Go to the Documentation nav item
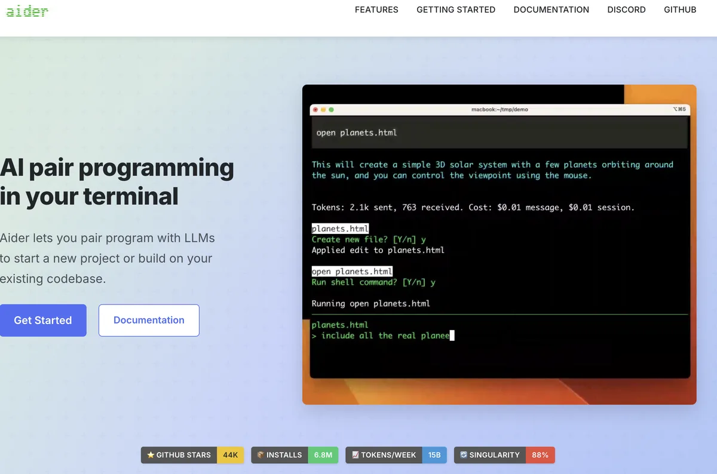 pos(551,10)
